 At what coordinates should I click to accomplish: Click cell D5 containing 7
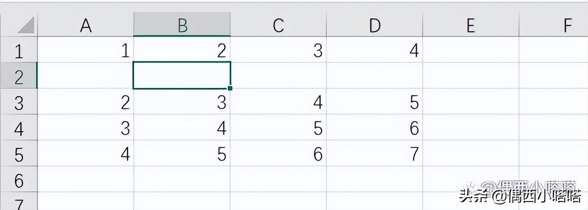coord(375,154)
